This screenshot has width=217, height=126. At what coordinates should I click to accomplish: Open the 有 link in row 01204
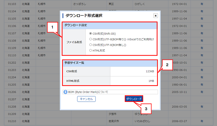click(x=202, y=77)
